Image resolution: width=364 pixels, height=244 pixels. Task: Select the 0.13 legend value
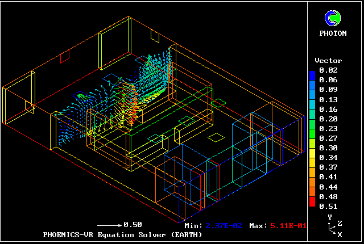click(328, 99)
